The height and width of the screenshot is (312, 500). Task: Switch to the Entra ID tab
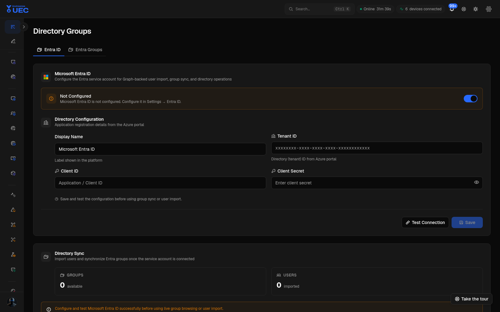[x=49, y=50]
